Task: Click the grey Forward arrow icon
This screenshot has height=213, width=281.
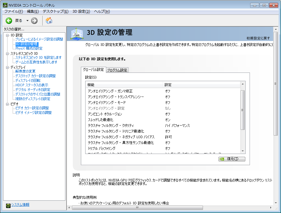Action: (x=34, y=21)
